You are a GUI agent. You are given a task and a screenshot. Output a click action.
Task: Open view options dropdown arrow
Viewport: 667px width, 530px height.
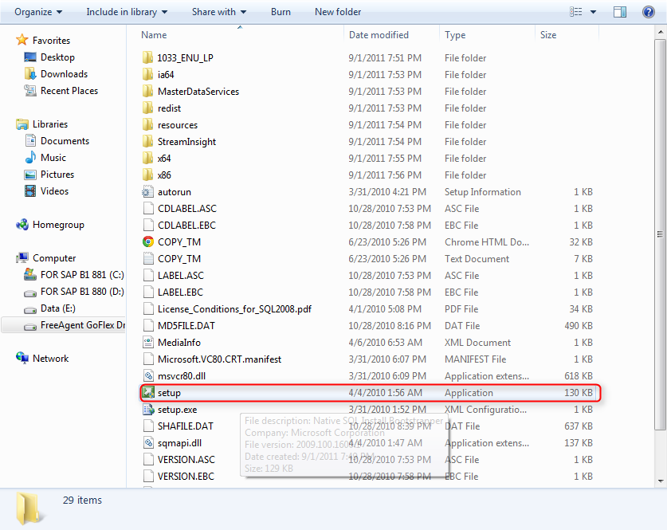[x=593, y=12]
